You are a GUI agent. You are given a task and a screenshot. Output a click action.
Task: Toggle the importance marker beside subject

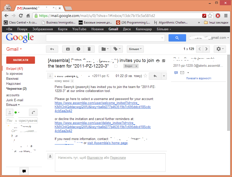[116, 66]
